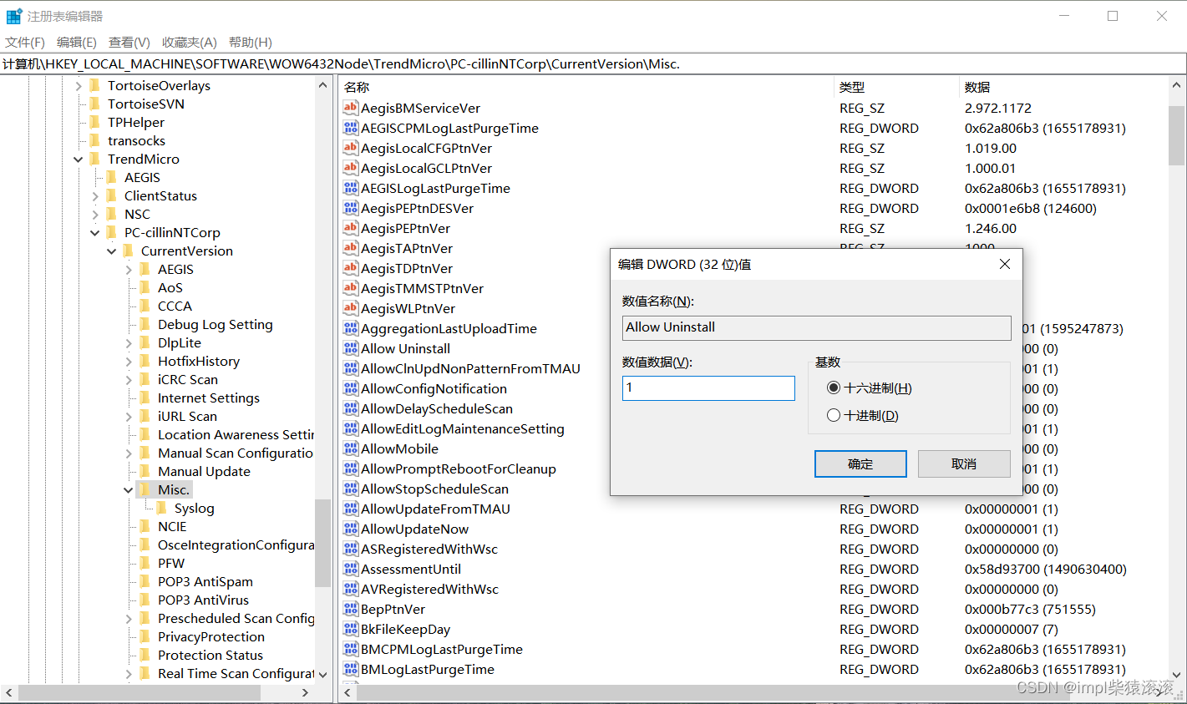The height and width of the screenshot is (704, 1187).
Task: Click the AegisPEPtnVer string icon
Action: coord(351,228)
